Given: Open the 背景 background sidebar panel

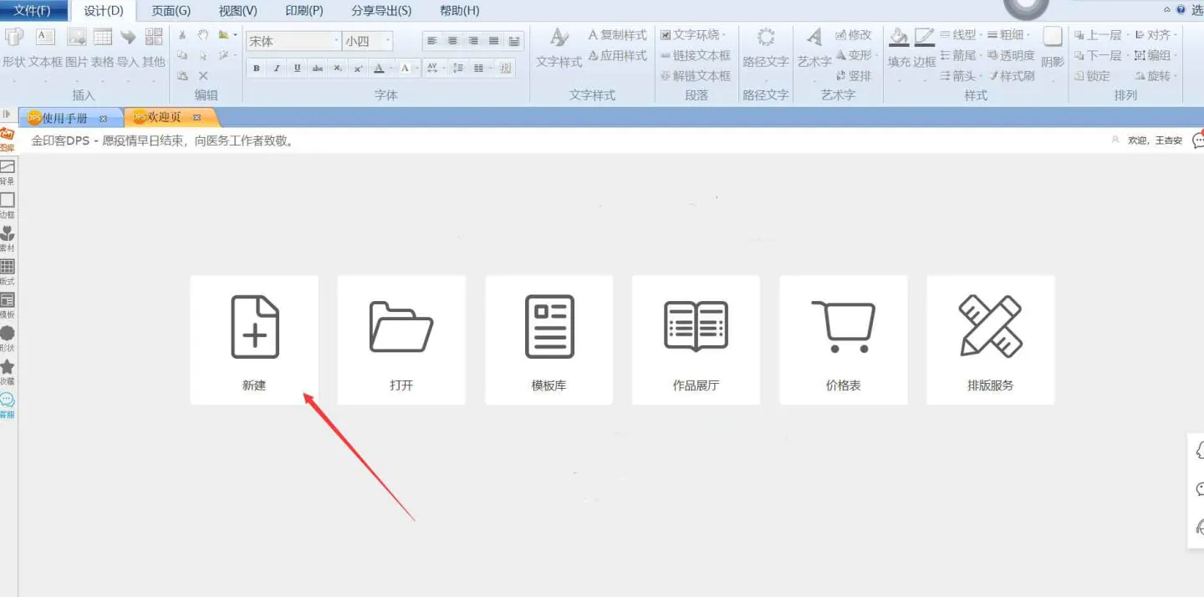Looking at the screenshot, I should [x=8, y=173].
